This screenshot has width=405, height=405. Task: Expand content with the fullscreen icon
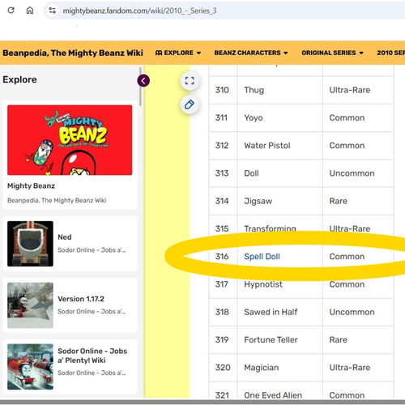click(190, 80)
